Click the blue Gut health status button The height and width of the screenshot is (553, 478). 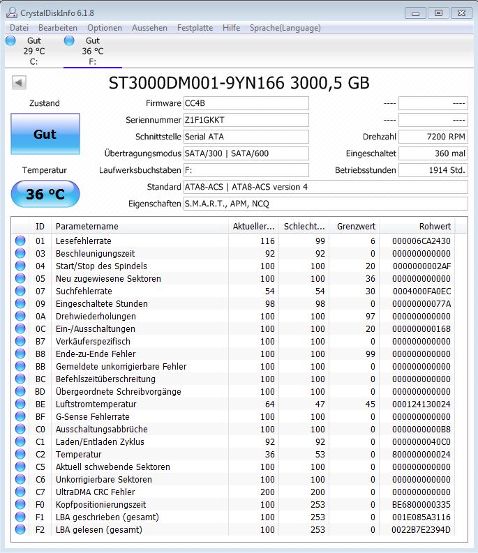[45, 134]
